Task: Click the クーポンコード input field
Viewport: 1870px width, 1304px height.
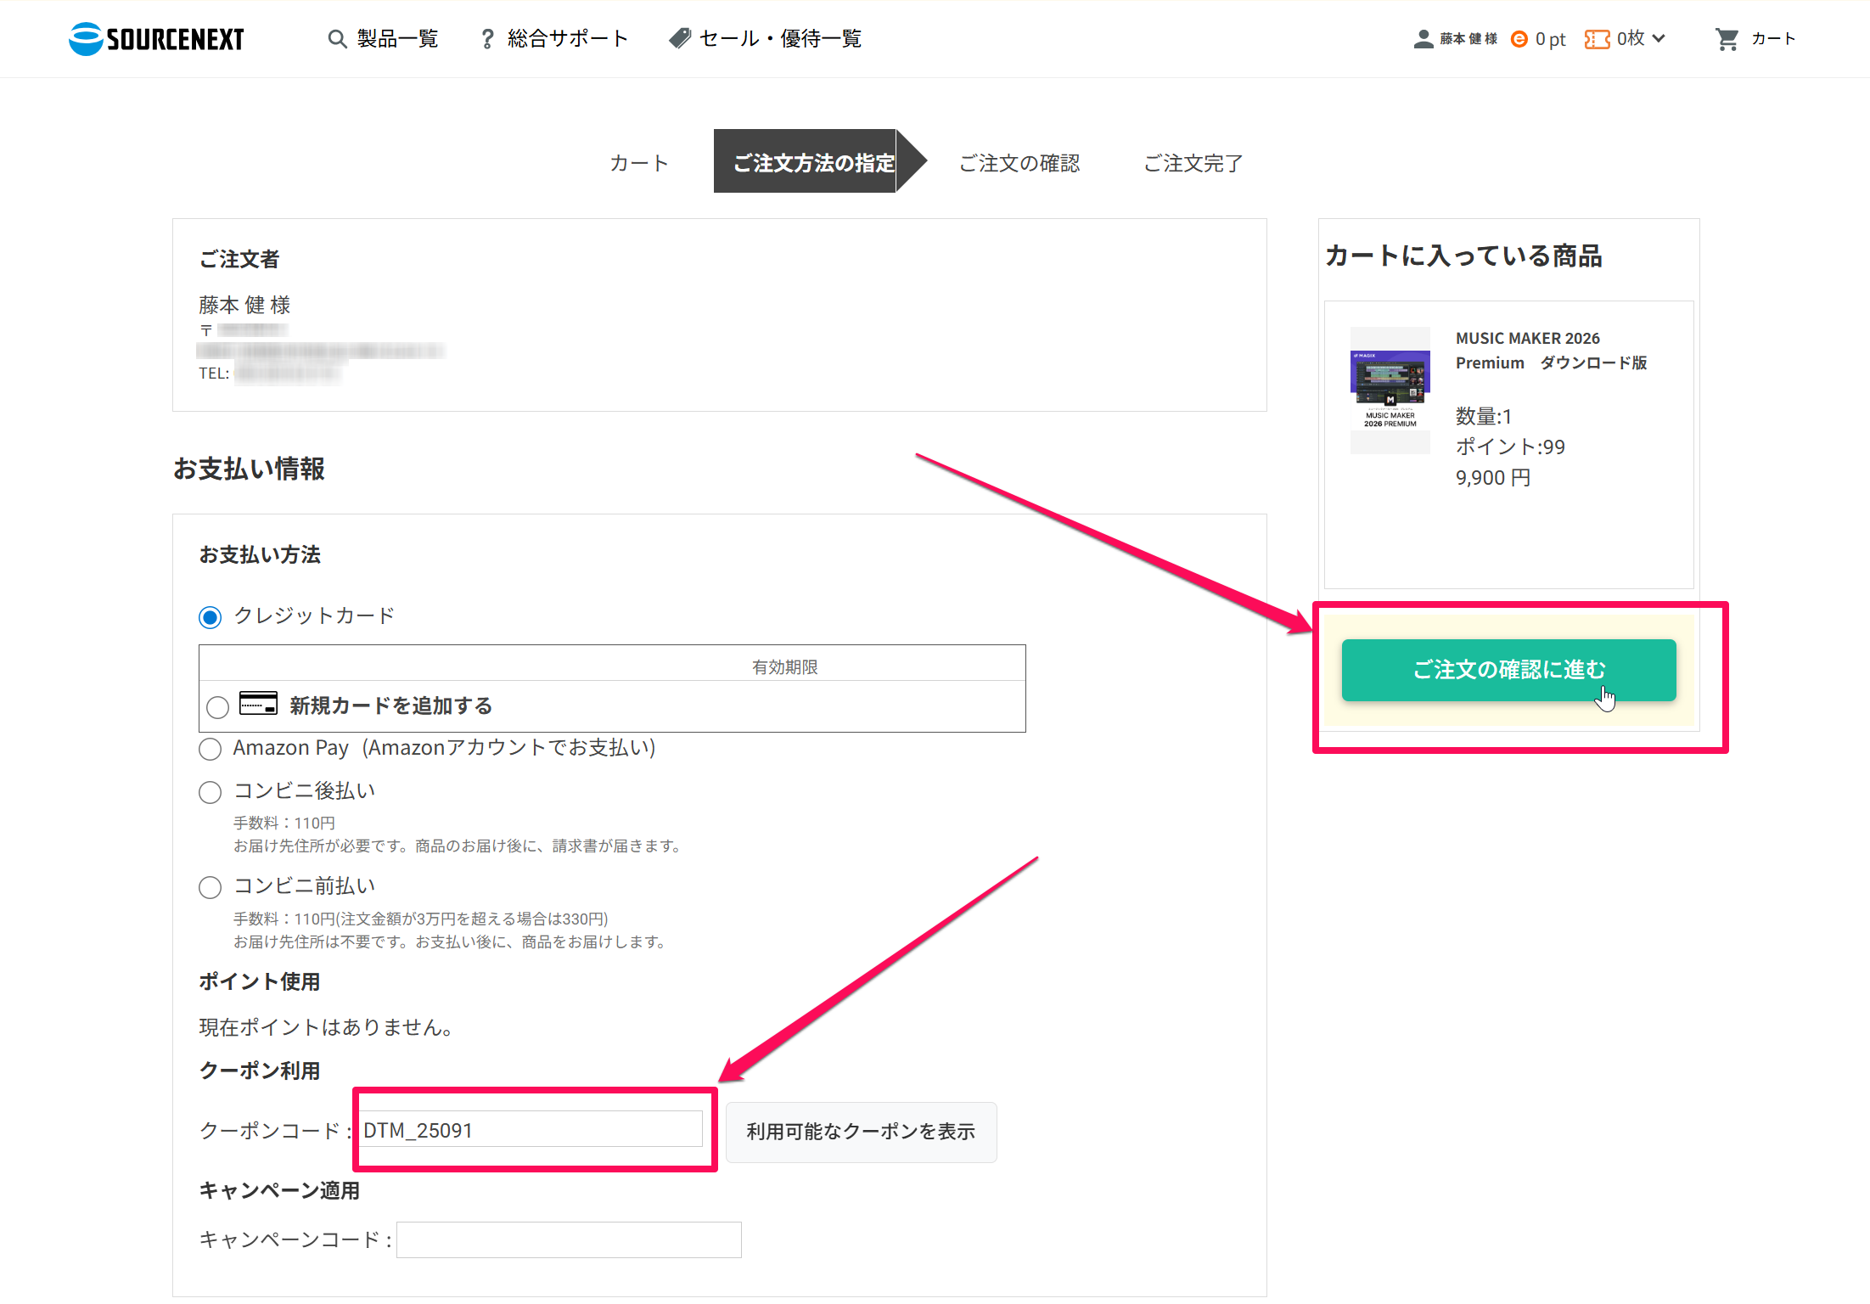Action: click(531, 1130)
